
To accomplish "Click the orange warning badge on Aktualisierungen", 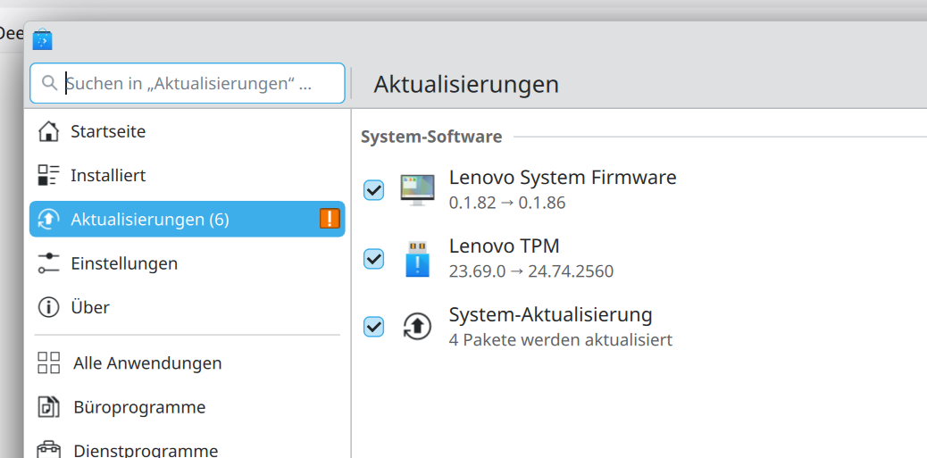I will click(330, 219).
